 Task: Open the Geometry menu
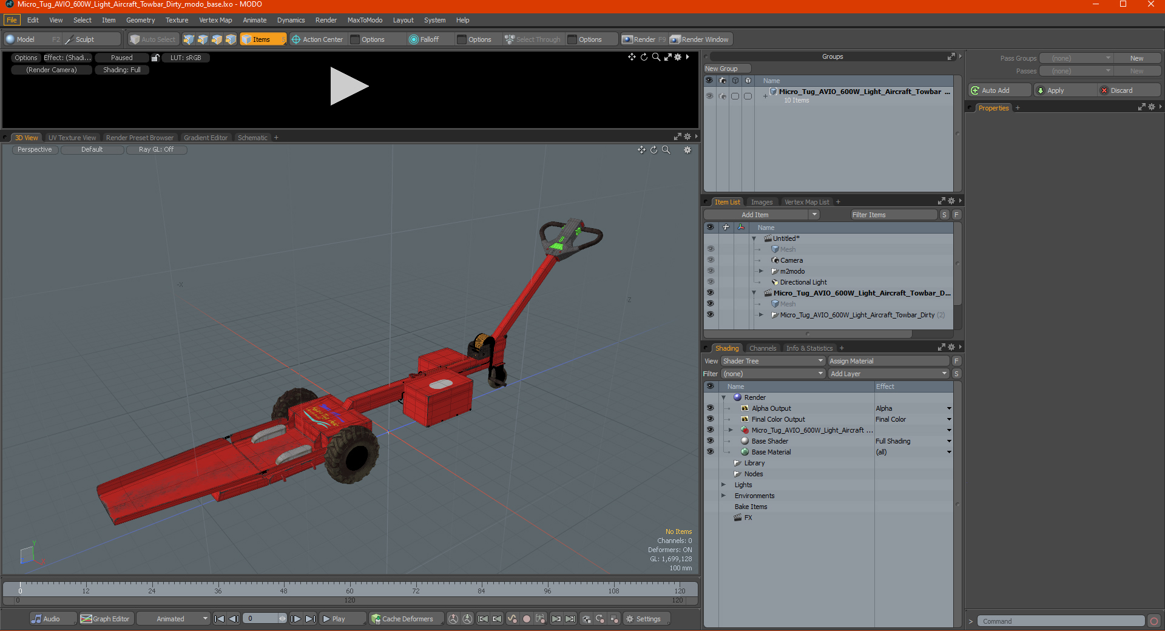pyautogui.click(x=140, y=20)
